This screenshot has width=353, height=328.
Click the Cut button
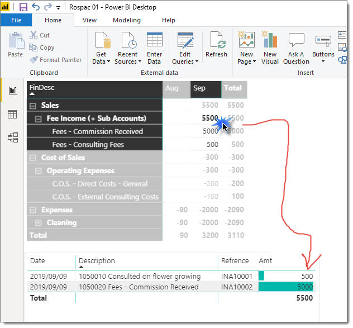tap(40, 35)
